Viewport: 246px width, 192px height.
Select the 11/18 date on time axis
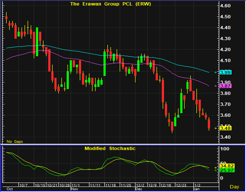(x=110, y=185)
